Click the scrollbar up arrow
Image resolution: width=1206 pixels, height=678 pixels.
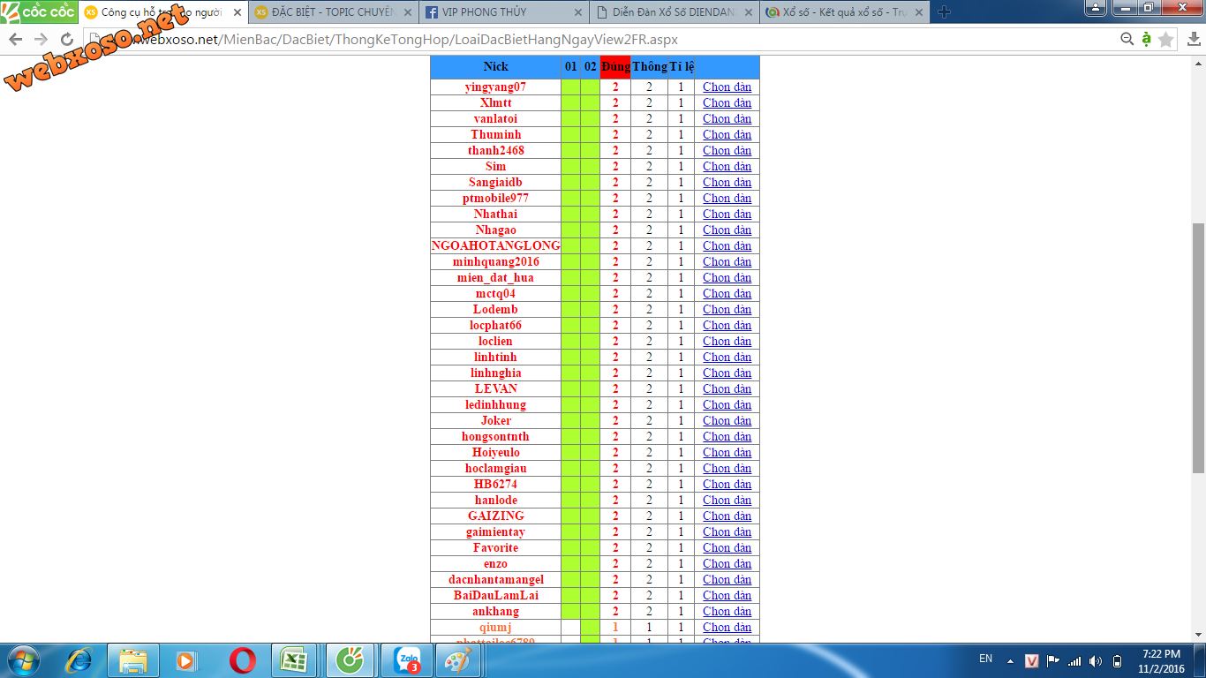coord(1198,64)
